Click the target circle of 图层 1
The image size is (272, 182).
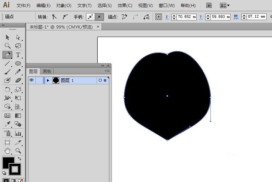tap(100, 80)
